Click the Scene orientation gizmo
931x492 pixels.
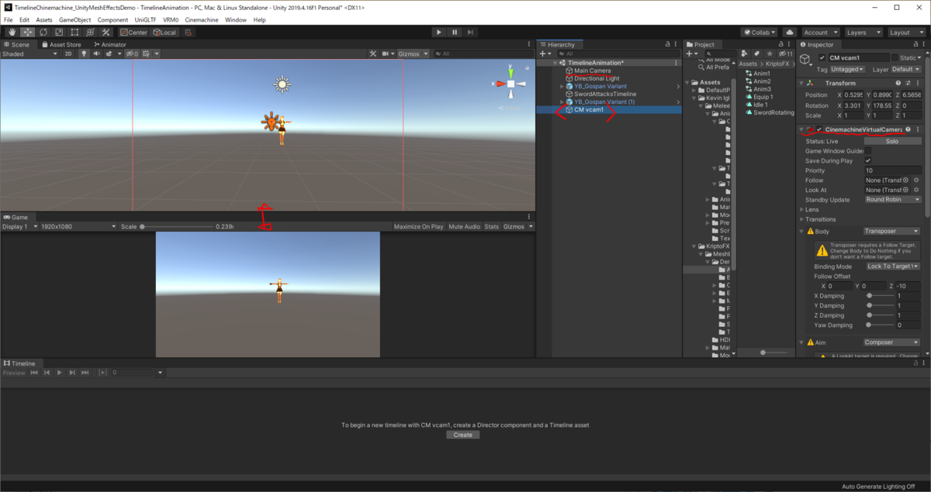click(510, 83)
